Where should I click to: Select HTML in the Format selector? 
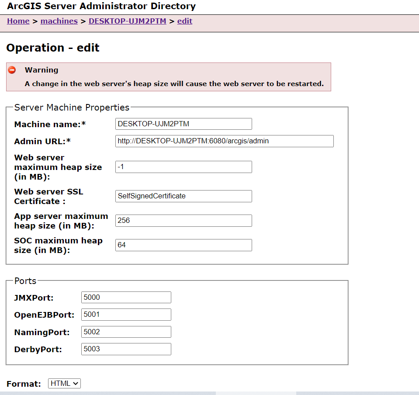click(64, 383)
